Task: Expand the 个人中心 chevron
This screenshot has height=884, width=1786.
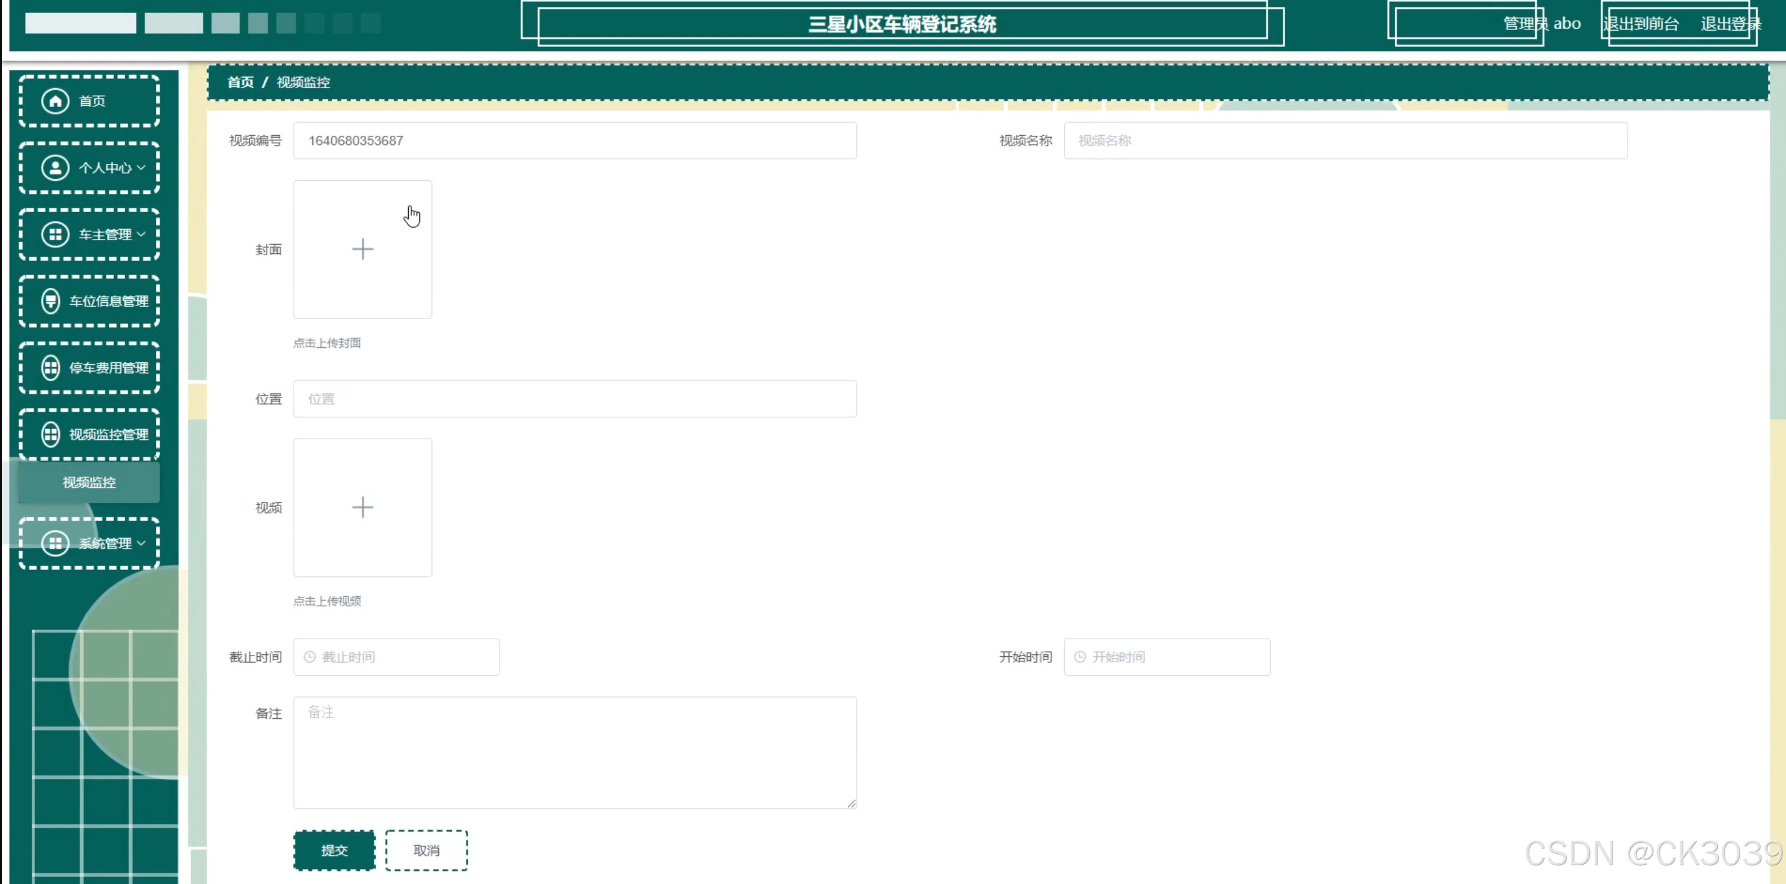Action: coord(141,168)
